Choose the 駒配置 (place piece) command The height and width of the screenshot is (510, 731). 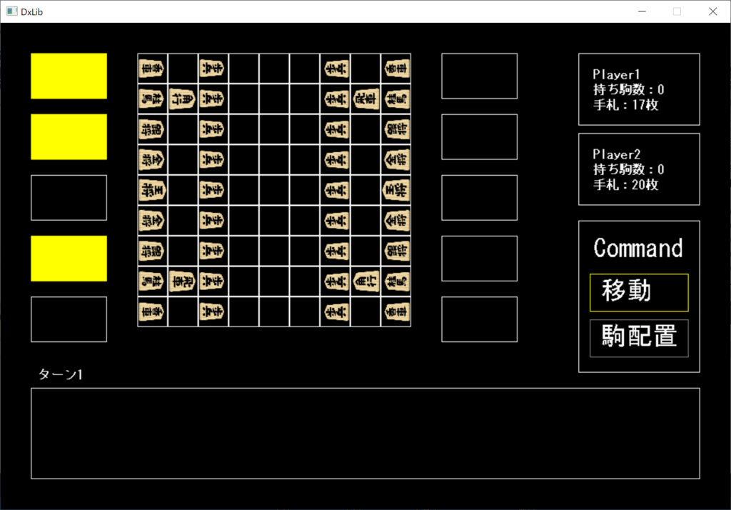click(x=639, y=338)
